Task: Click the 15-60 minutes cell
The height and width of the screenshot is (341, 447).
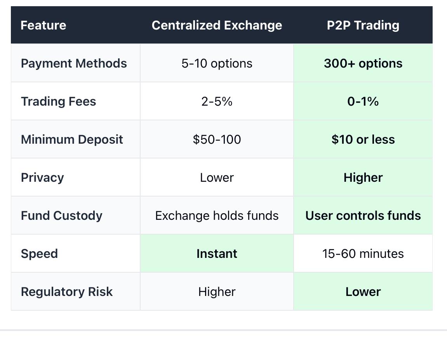Action: (x=363, y=254)
